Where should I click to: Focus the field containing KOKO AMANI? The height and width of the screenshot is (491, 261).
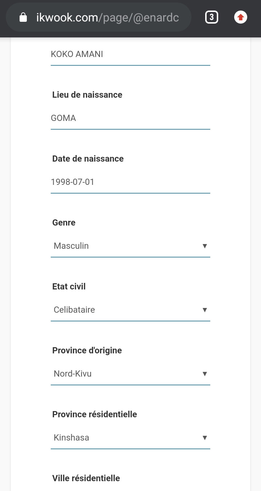coord(130,54)
